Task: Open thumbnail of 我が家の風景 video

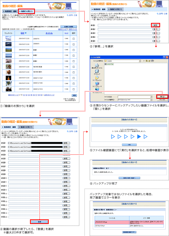Action: tap(8, 67)
